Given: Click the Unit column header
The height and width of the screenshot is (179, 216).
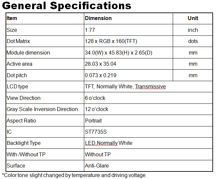Looking at the screenshot, I should point(193,18).
